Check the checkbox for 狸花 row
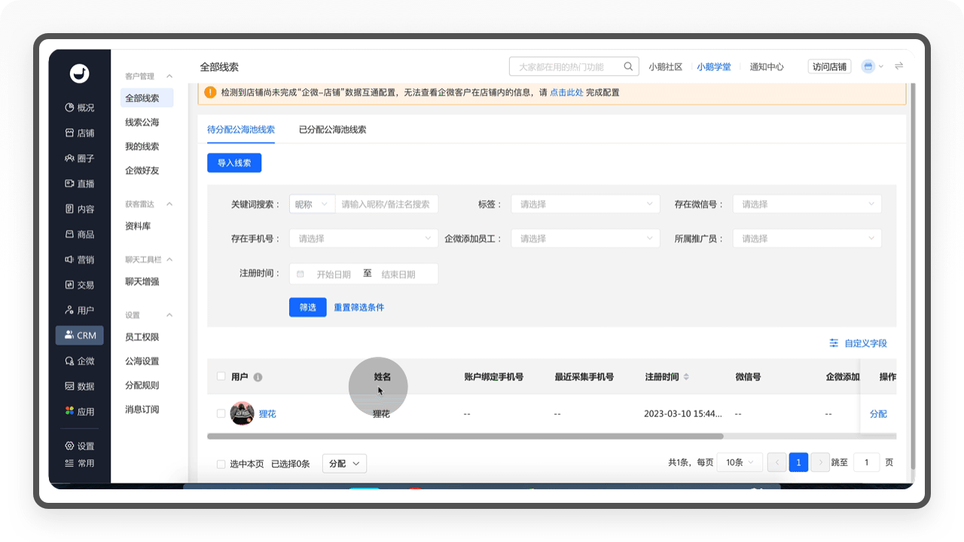 [221, 413]
